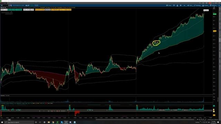Open the Charts tab

pyautogui.click(x=4, y=3)
